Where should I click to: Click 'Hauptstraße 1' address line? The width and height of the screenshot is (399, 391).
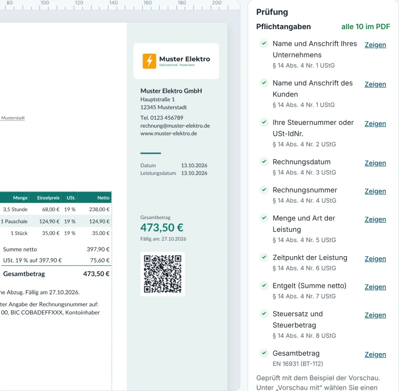point(158,99)
